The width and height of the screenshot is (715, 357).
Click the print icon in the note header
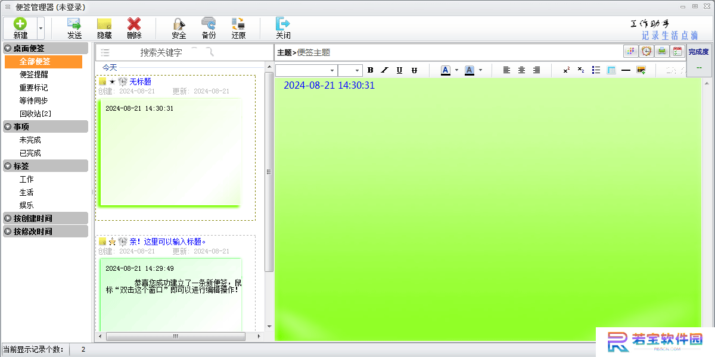[661, 52]
